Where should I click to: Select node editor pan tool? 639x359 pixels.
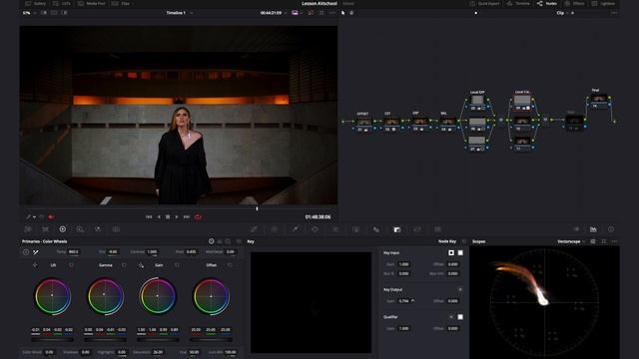click(351, 13)
